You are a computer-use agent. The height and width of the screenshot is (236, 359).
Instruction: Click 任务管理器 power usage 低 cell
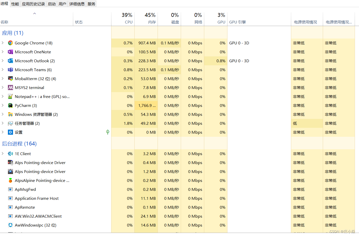[x=307, y=123]
